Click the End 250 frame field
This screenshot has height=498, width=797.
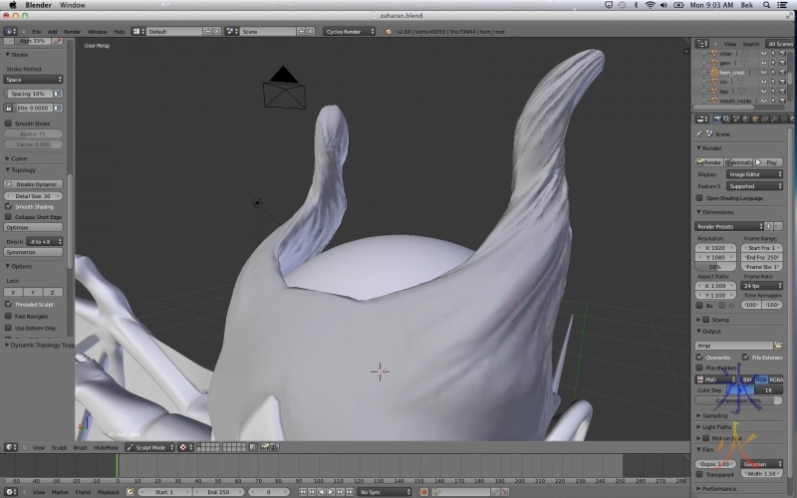[216, 492]
